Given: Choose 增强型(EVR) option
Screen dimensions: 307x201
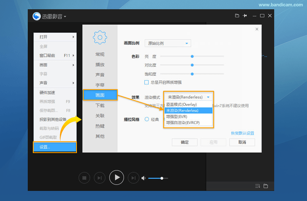Looking at the screenshot, I should coord(188,116).
